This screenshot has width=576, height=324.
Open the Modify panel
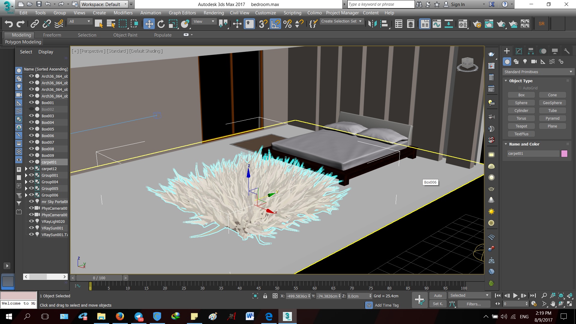coord(518,51)
